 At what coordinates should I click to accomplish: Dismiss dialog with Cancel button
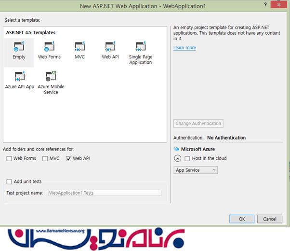(x=270, y=219)
